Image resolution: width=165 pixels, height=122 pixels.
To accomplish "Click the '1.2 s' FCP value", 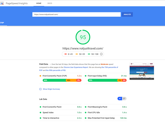I will 79,76.
